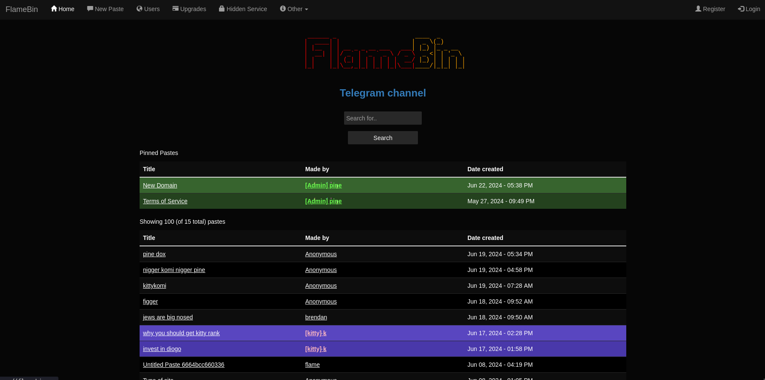Open [Admin] pine profile in New Domain row
Image resolution: width=765 pixels, height=380 pixels.
tap(324, 185)
